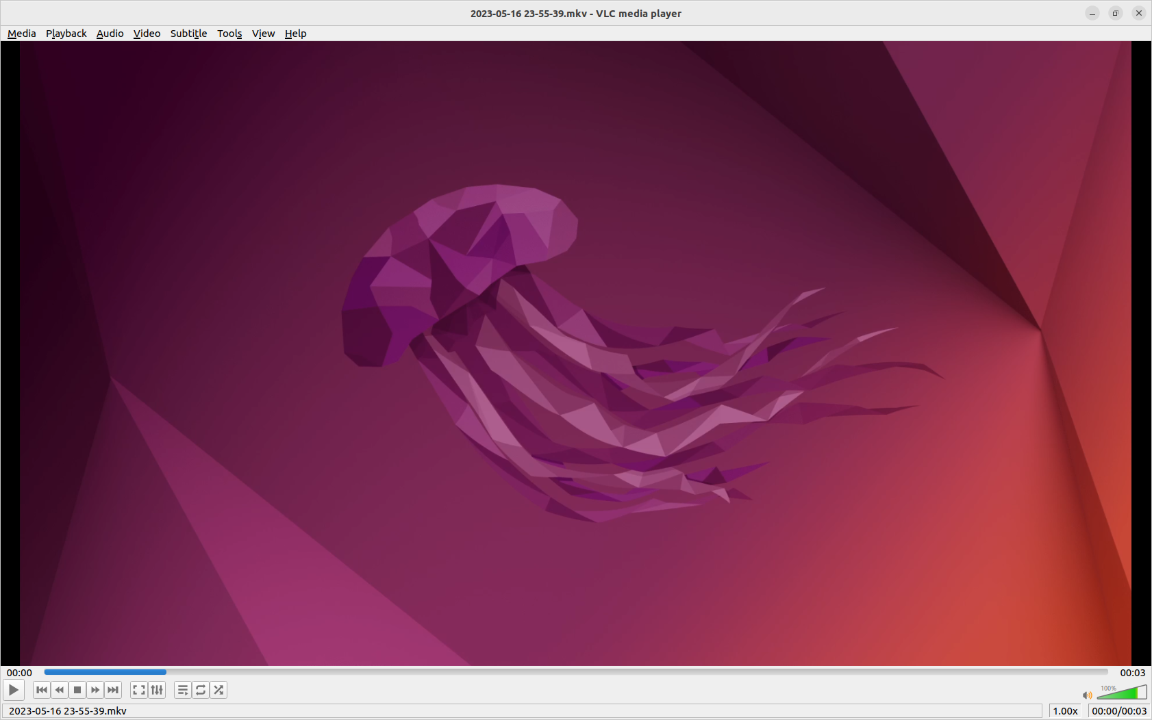Screen dimensions: 1152x720
Task: Seek using the playback progress bar
Action: click(576, 672)
